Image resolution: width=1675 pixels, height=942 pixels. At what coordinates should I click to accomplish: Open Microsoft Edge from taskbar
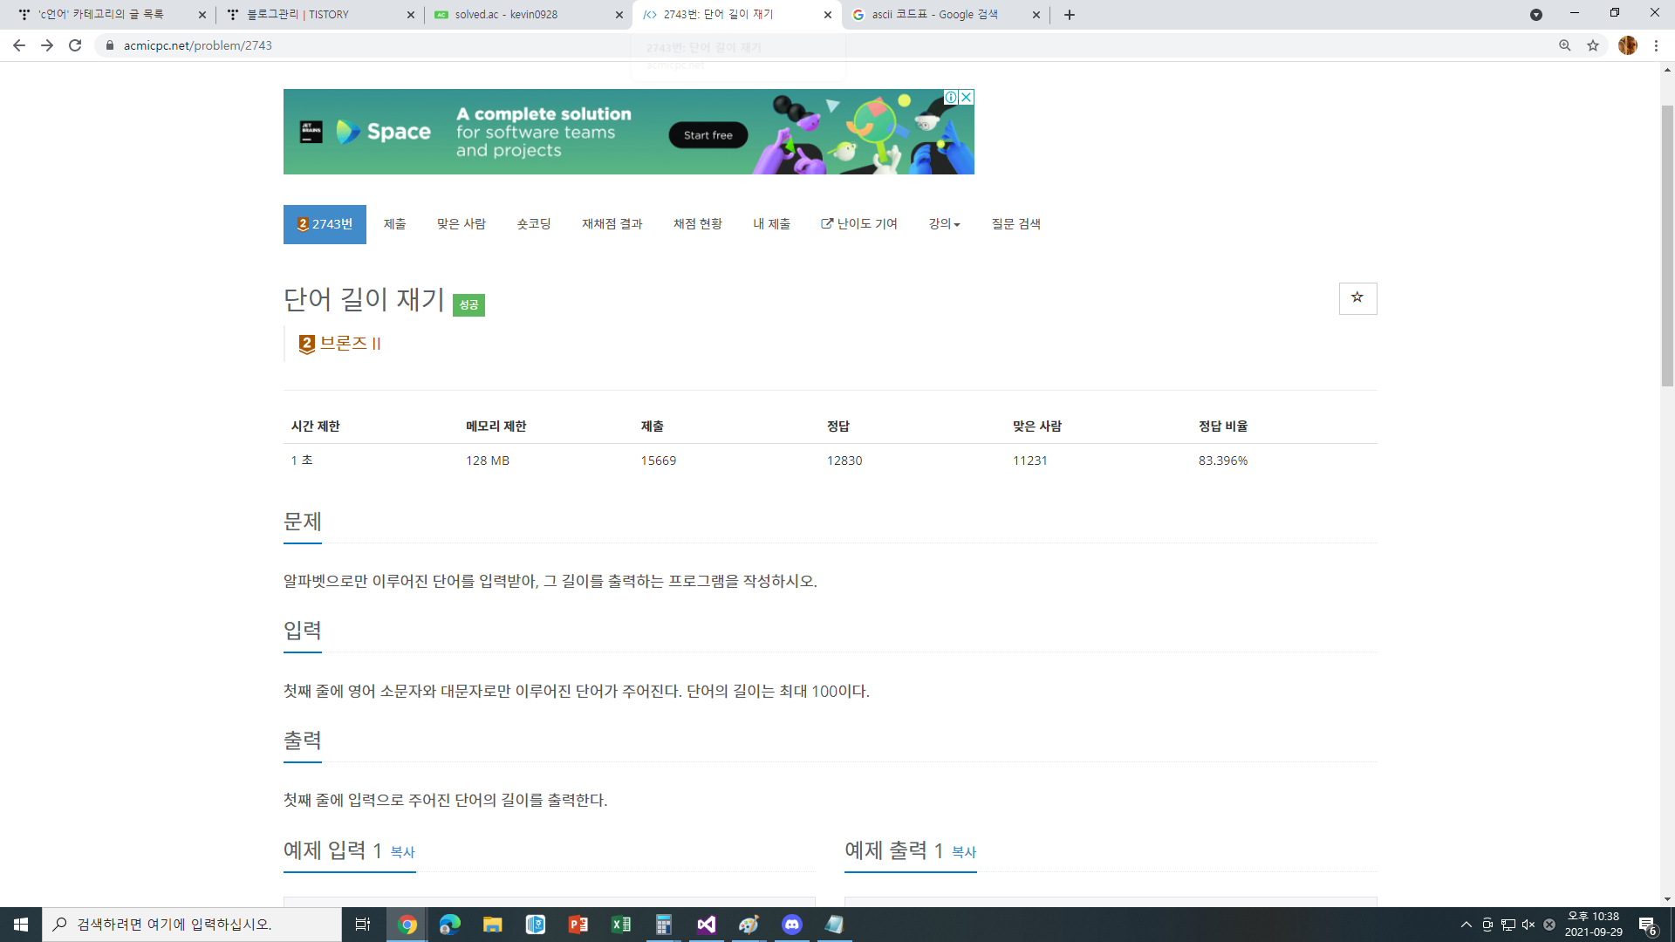[450, 925]
